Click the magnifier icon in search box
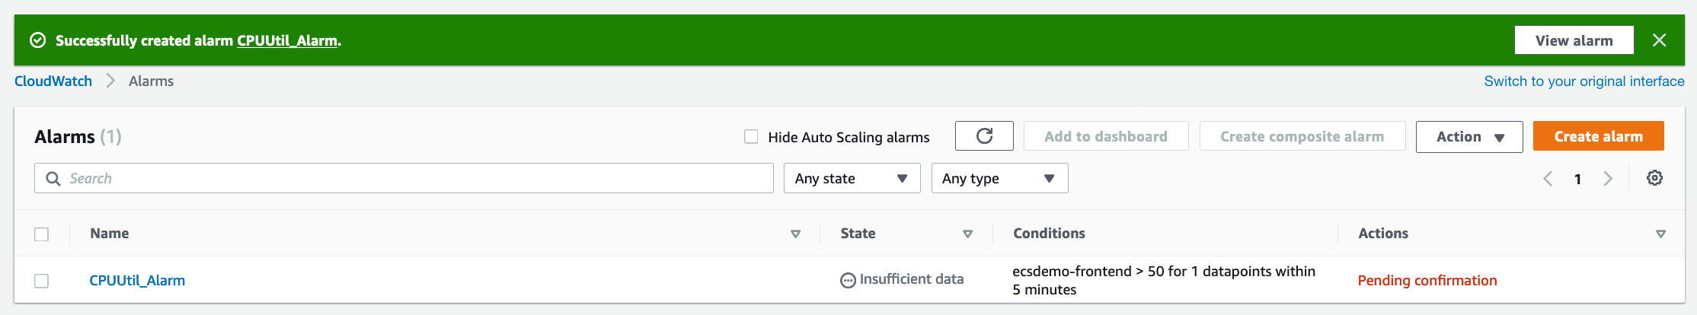Image resolution: width=1697 pixels, height=315 pixels. [53, 178]
